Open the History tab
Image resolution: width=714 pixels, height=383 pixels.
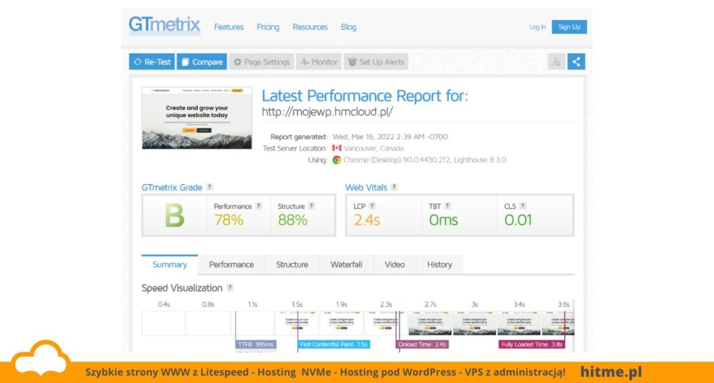click(x=439, y=265)
